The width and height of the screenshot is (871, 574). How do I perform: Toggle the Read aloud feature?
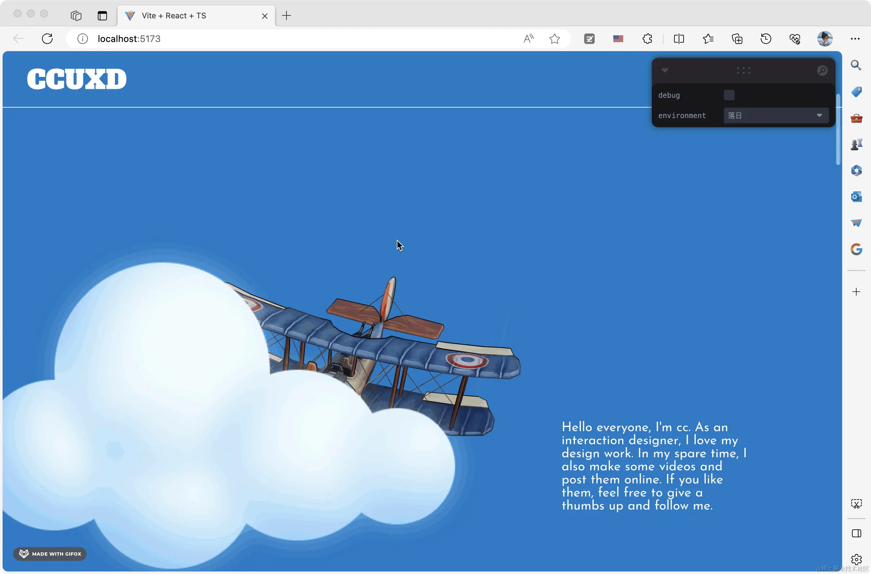tap(528, 38)
